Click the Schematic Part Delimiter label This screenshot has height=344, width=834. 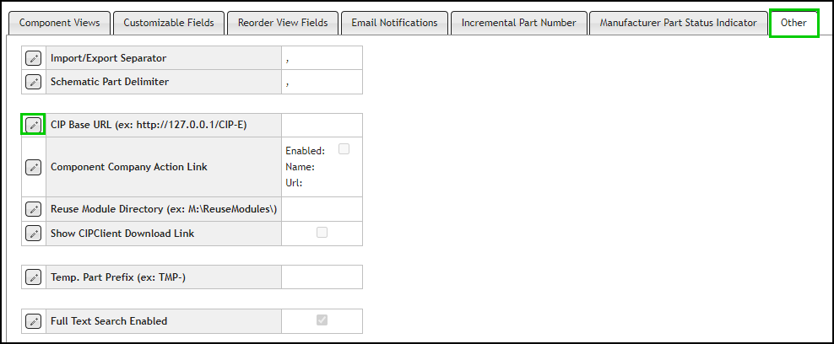click(110, 82)
